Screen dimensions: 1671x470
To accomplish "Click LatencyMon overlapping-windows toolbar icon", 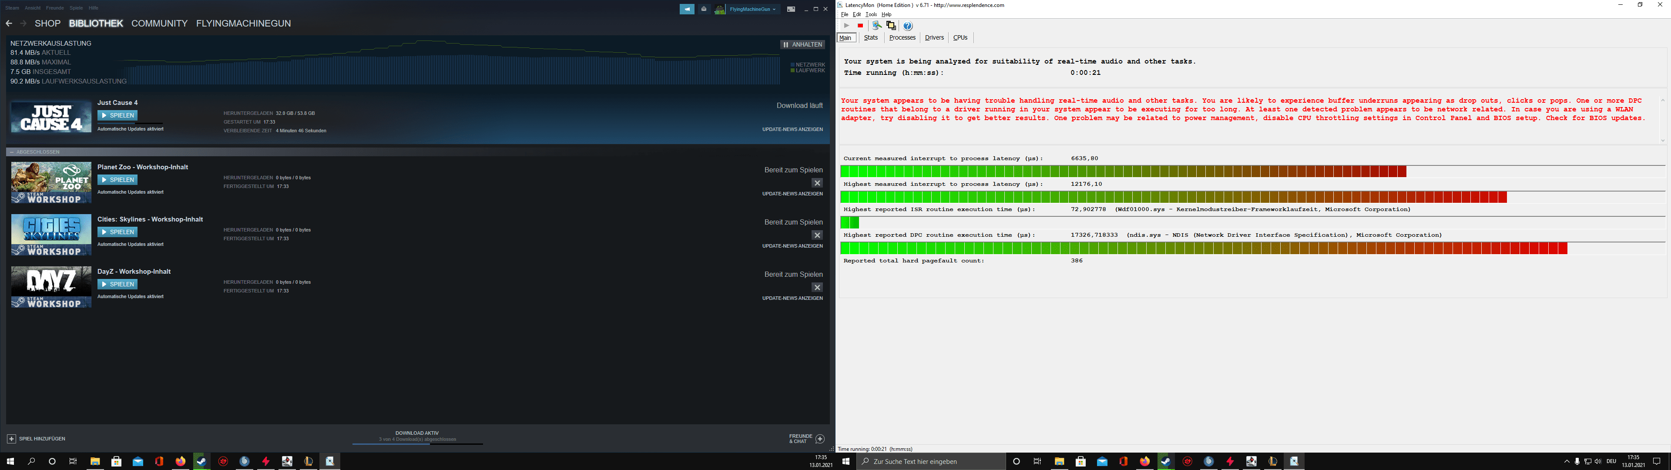I will [x=891, y=26].
